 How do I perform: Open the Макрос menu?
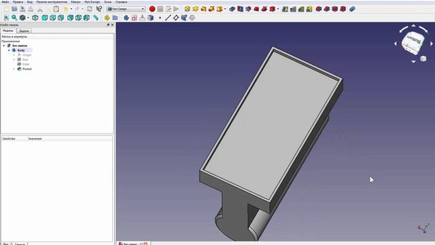coord(75,2)
